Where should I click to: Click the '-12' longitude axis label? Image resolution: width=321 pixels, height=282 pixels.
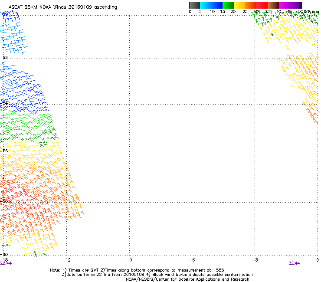(x=66, y=260)
